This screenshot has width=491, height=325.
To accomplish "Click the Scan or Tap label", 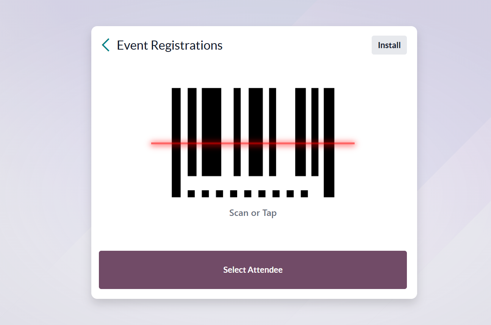I will 253,213.
